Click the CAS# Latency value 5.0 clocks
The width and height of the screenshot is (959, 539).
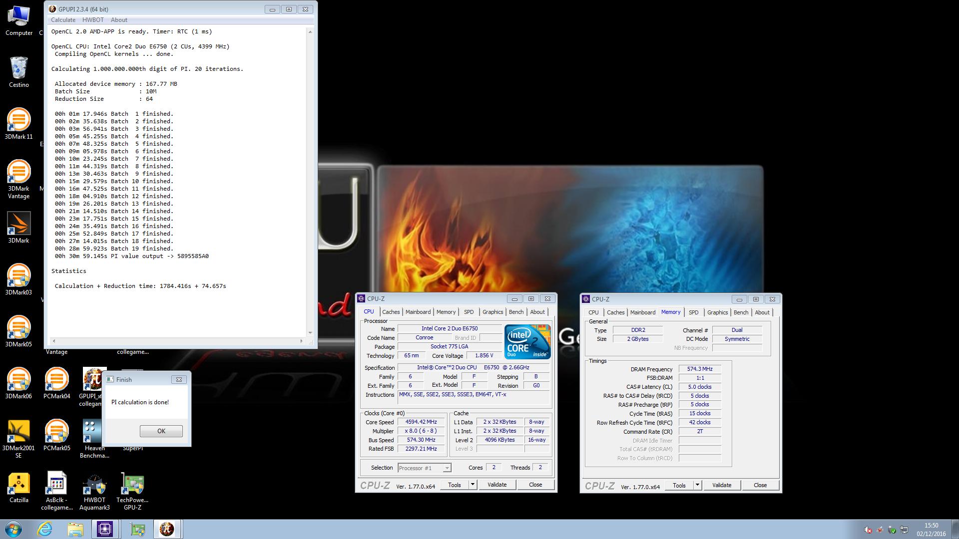point(700,387)
